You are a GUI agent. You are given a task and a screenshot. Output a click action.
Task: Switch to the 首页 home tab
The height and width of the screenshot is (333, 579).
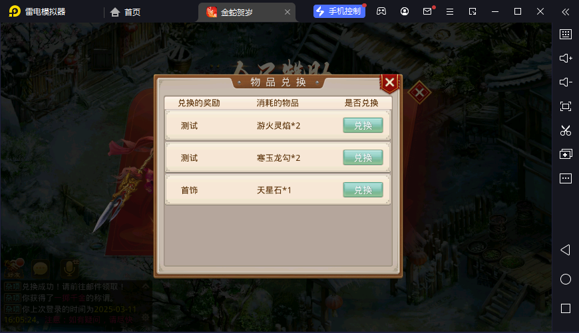125,12
